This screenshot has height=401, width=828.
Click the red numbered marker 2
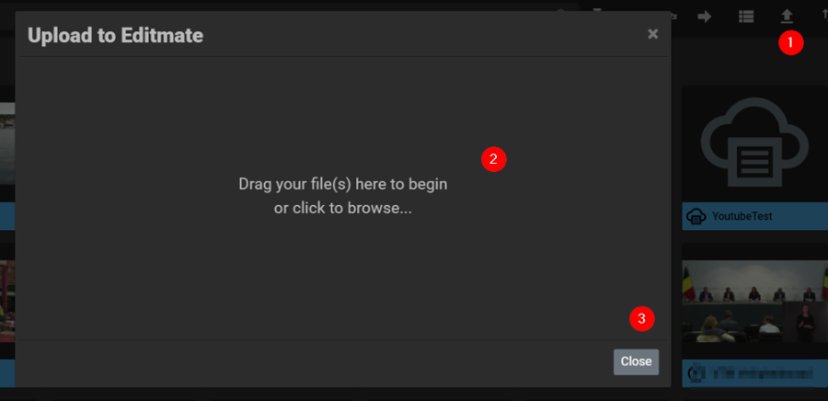click(494, 159)
